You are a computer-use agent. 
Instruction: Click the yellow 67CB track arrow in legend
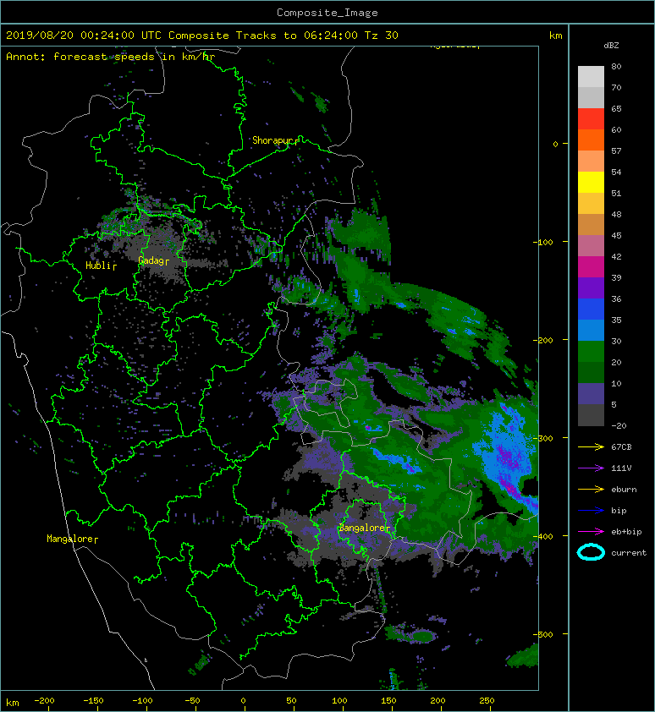point(591,447)
